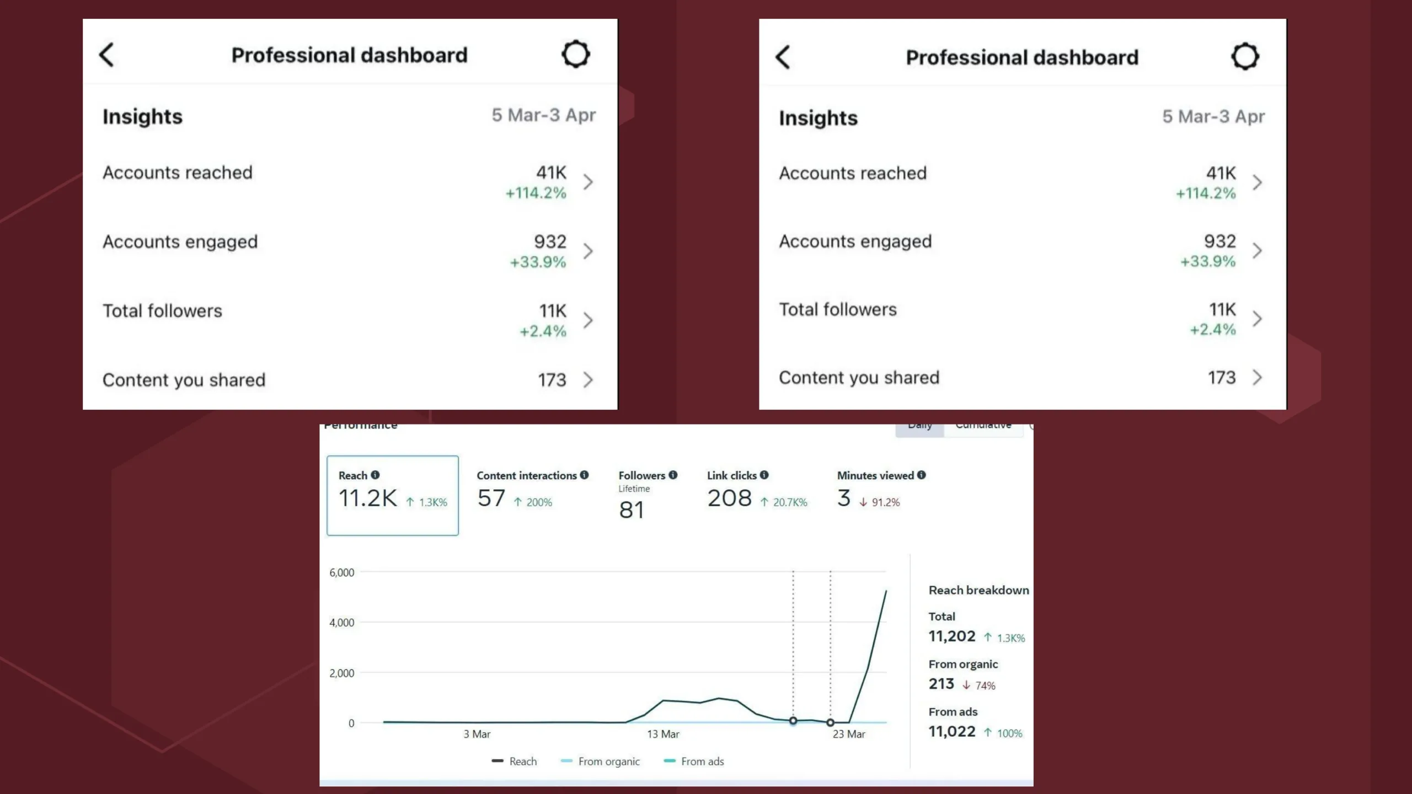This screenshot has height=794, width=1412.
Task: Expand Total followers chevron, left dashboard
Action: coord(589,320)
